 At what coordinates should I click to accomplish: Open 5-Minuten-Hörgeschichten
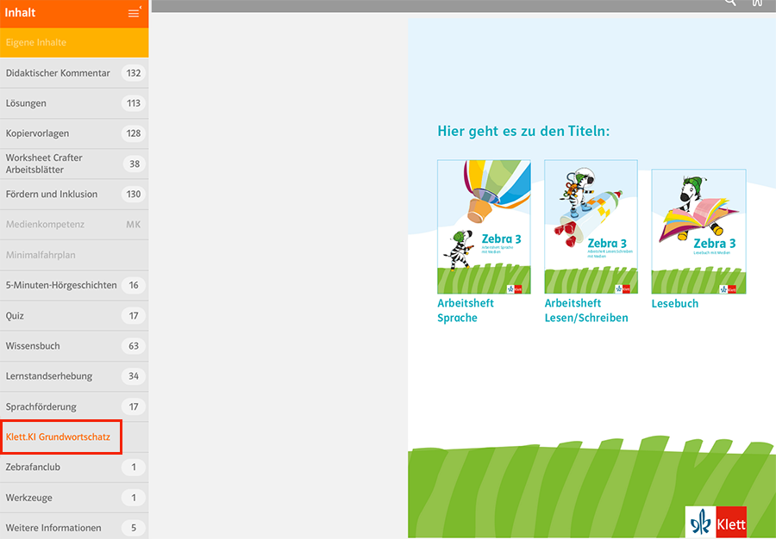74,285
